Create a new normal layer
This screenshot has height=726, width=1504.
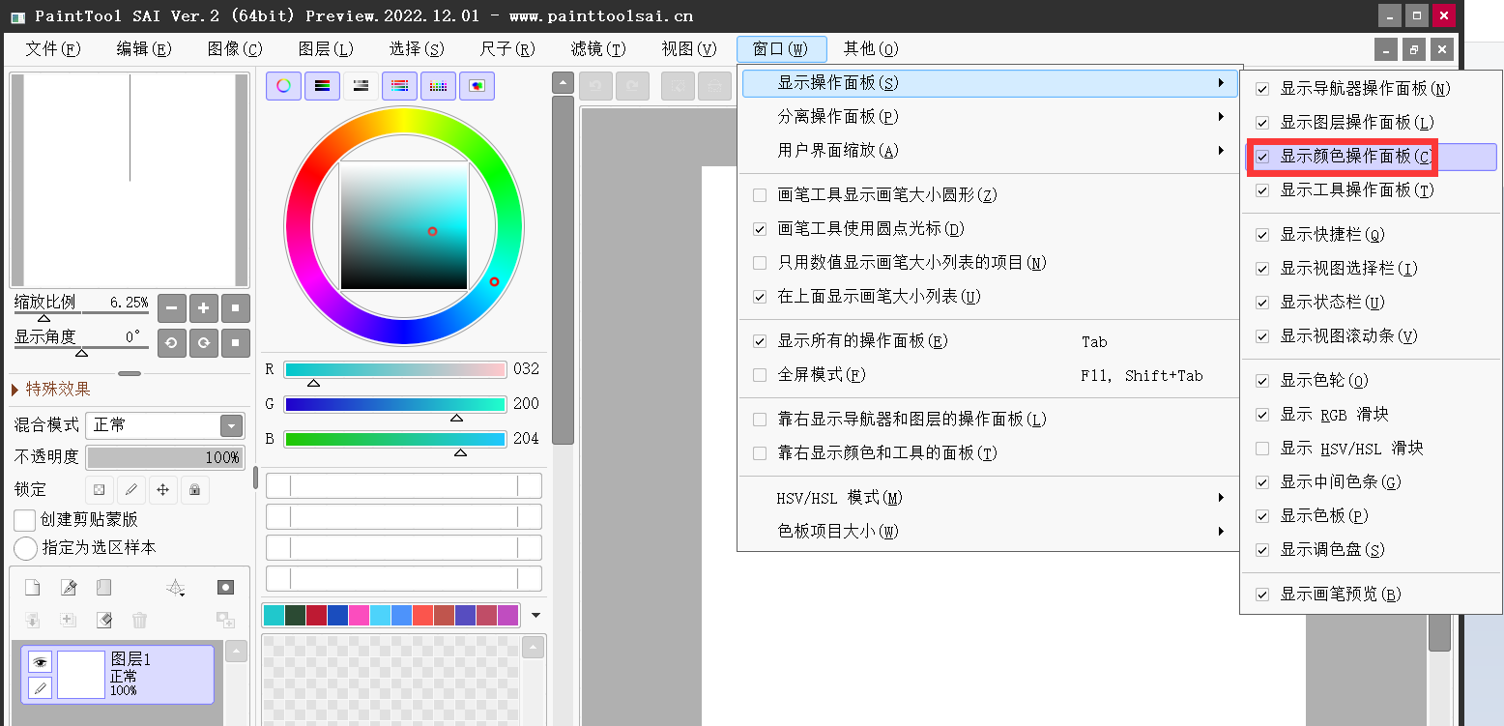[32, 587]
